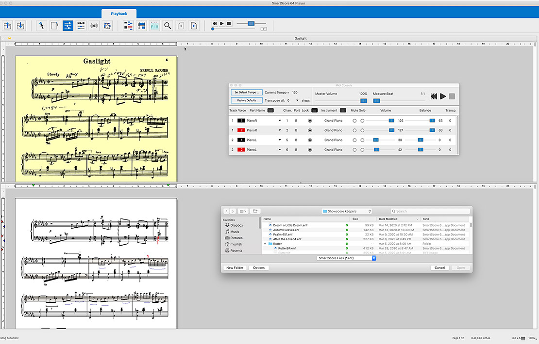Click the download/import document toolbar icon
Screen dimensions: 539x344
(20, 26)
